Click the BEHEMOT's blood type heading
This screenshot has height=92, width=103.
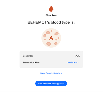click(51, 22)
